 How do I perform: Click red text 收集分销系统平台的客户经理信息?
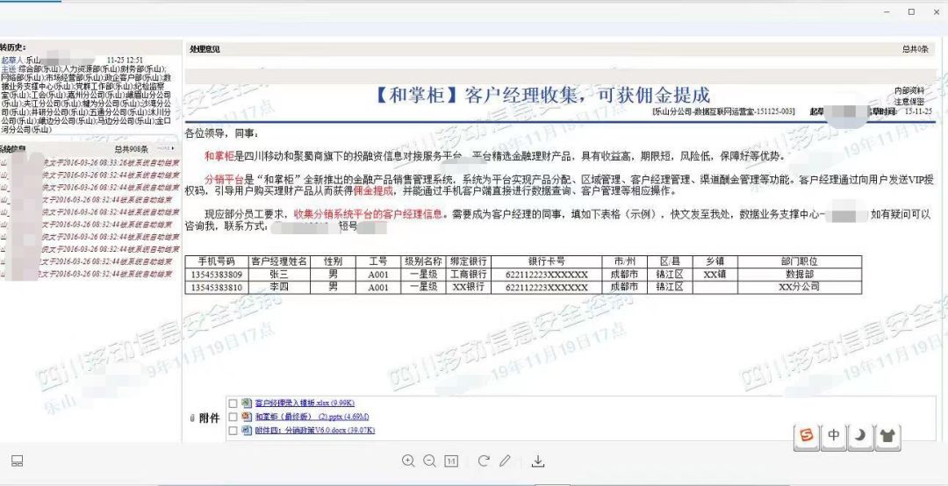(369, 214)
